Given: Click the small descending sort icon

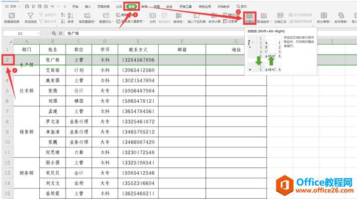Looking at the screenshot, I should (x=63, y=21).
